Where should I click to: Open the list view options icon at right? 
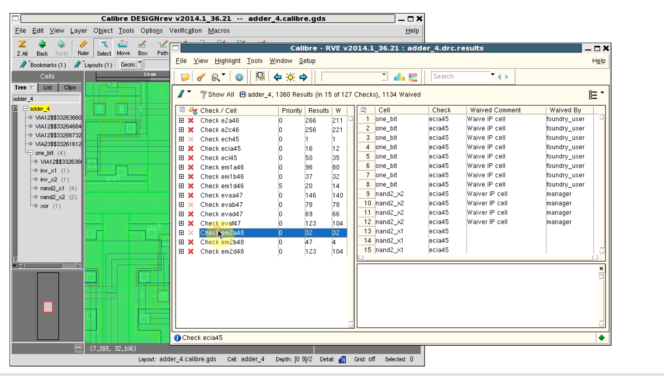pos(593,95)
